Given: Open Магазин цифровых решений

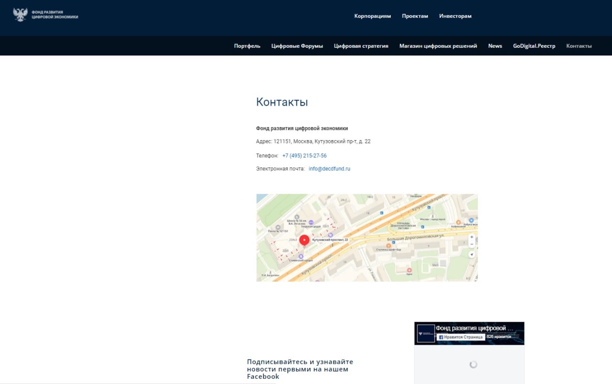Looking at the screenshot, I should click(438, 46).
